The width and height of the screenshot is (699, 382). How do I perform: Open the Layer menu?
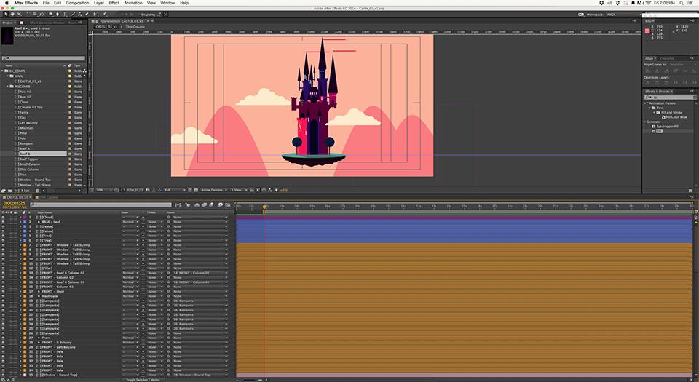click(98, 3)
